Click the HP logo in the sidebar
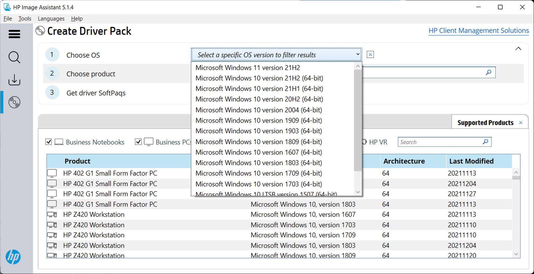The image size is (534, 274). point(13,257)
